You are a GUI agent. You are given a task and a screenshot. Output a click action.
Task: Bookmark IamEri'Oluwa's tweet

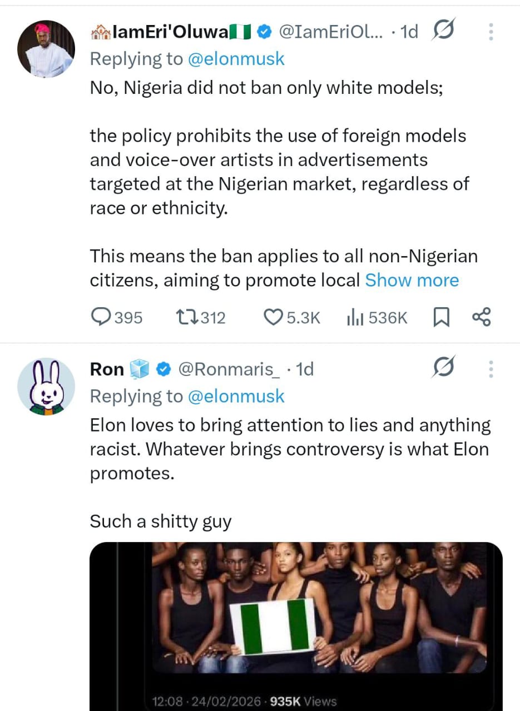click(441, 317)
